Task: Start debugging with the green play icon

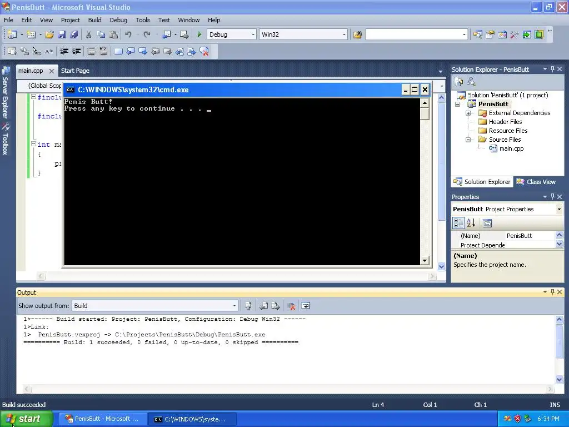Action: coord(199,34)
